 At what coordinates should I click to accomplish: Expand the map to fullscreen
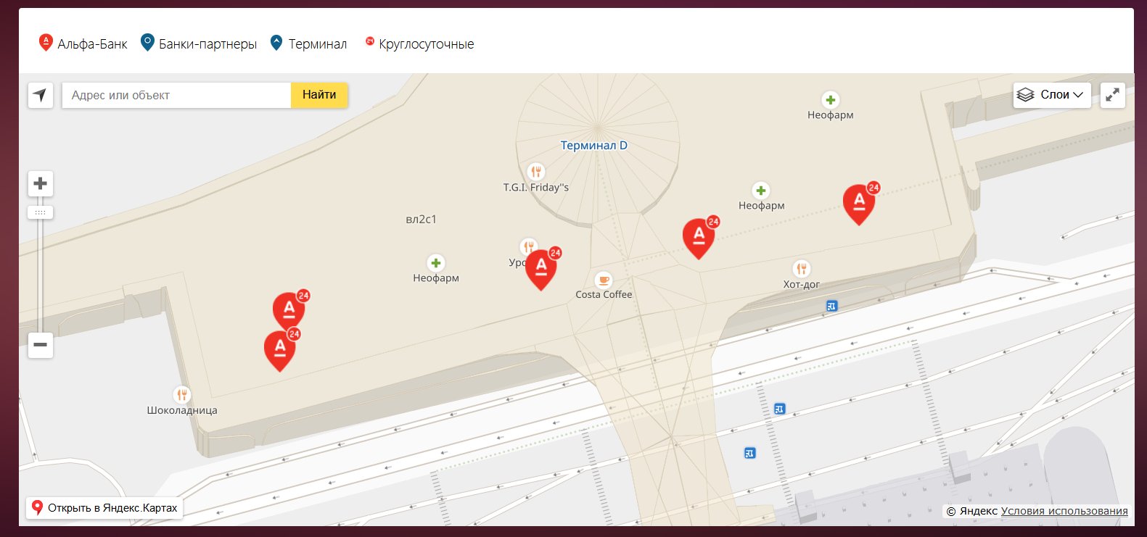[1113, 95]
